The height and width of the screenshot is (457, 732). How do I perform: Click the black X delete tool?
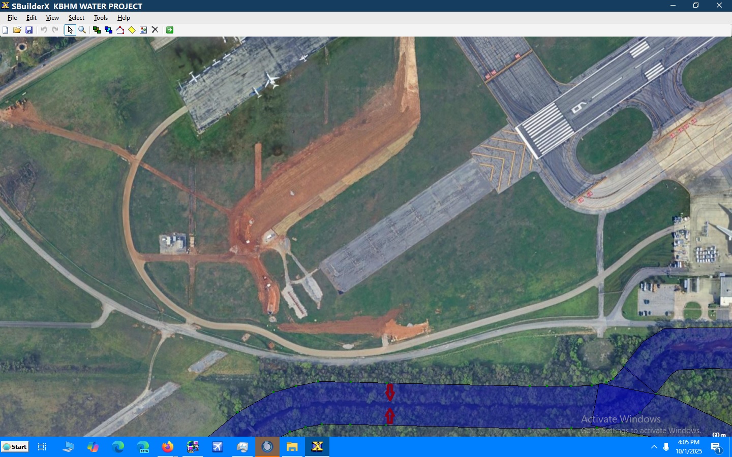pyautogui.click(x=155, y=30)
